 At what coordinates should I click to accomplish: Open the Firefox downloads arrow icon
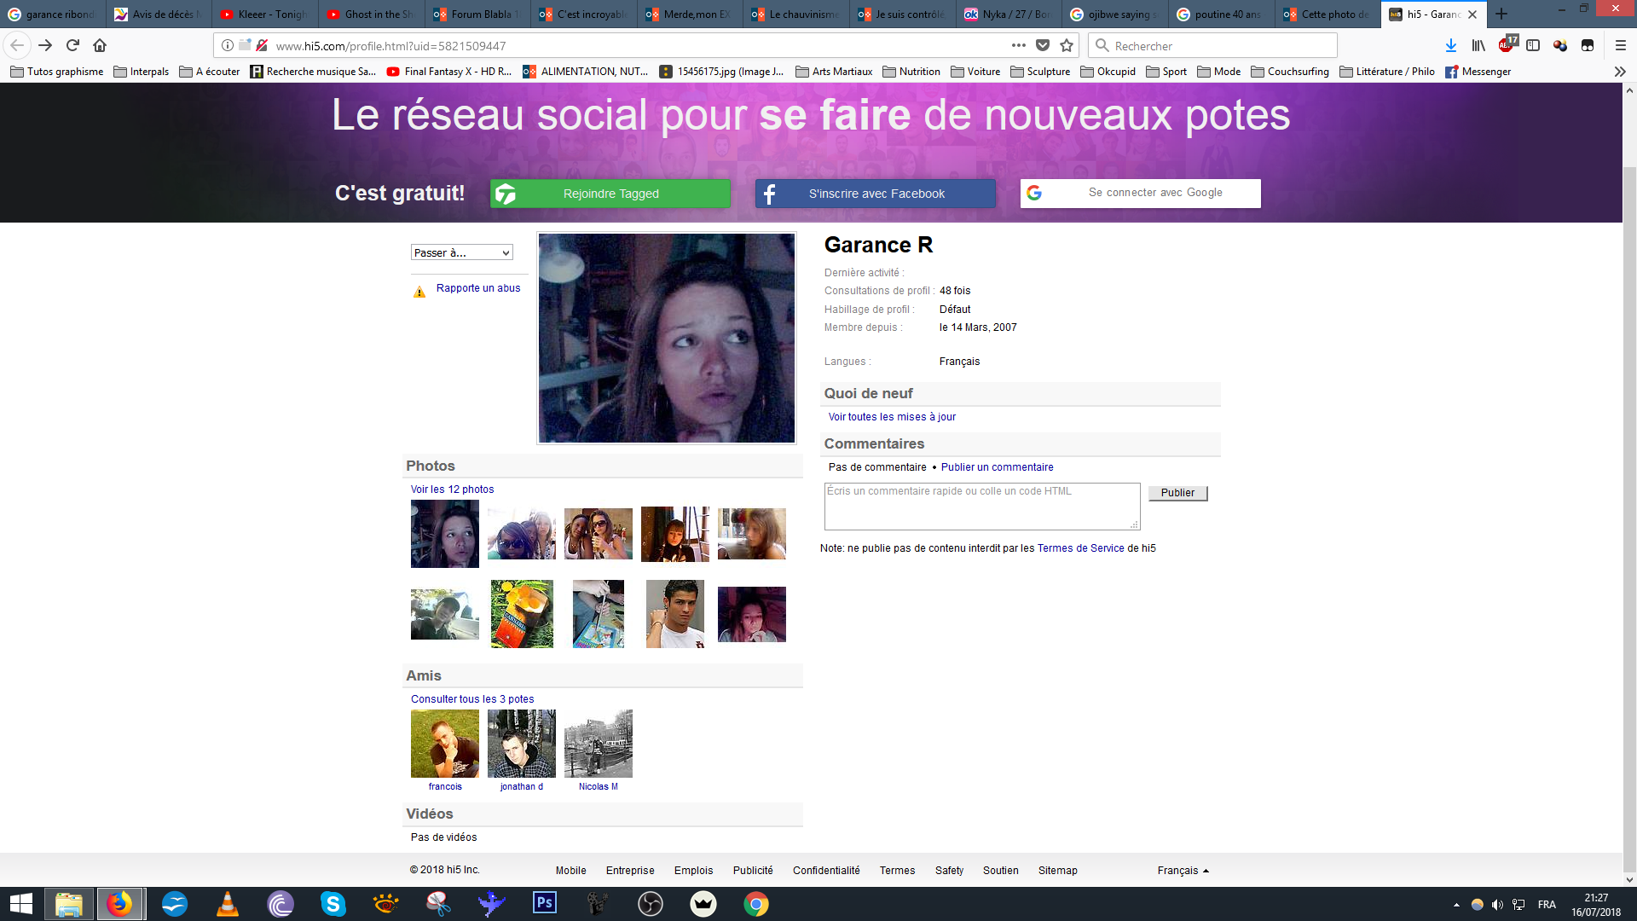click(x=1450, y=45)
